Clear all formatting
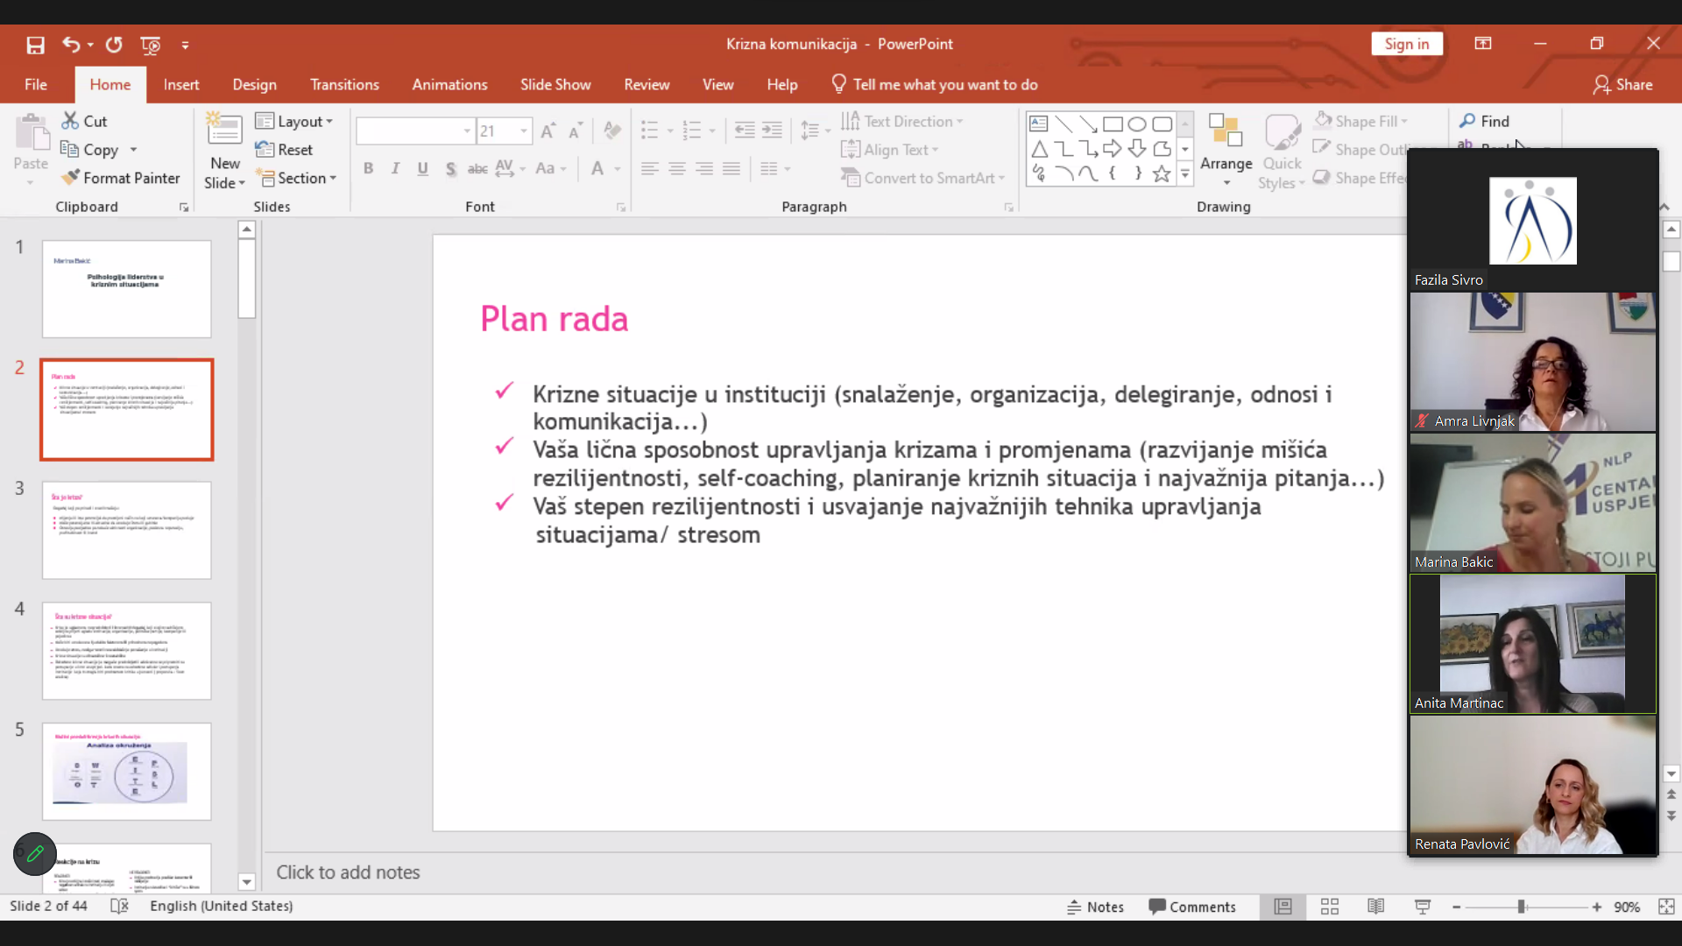The height and width of the screenshot is (946, 1682). 612,131
